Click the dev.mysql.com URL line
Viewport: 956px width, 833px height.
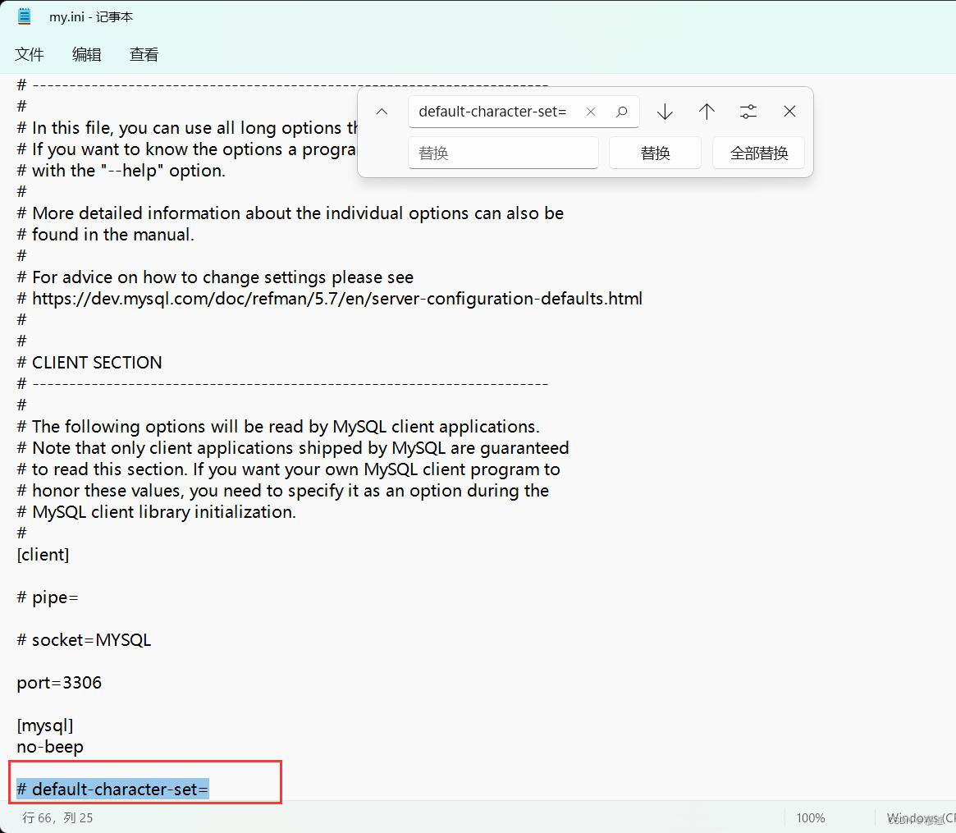[x=329, y=298]
